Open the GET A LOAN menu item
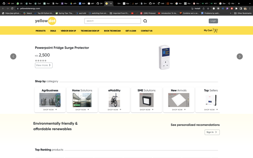 [131, 31]
